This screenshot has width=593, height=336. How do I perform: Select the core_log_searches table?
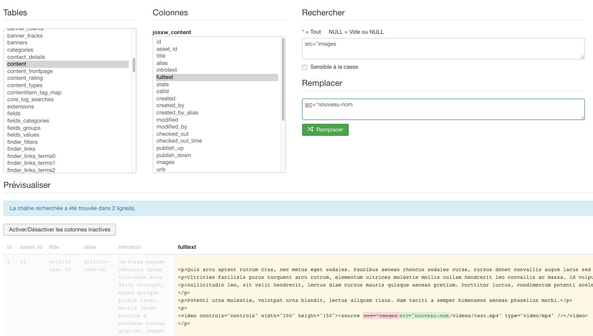coord(68,99)
